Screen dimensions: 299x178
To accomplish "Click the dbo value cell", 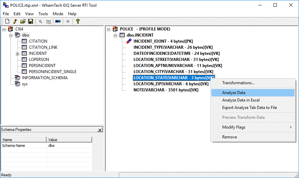I will (69, 146).
